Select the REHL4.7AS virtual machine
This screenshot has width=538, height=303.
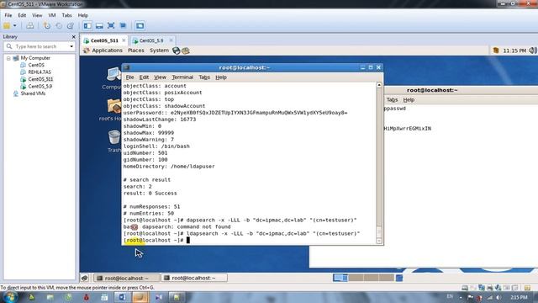[x=40, y=72]
